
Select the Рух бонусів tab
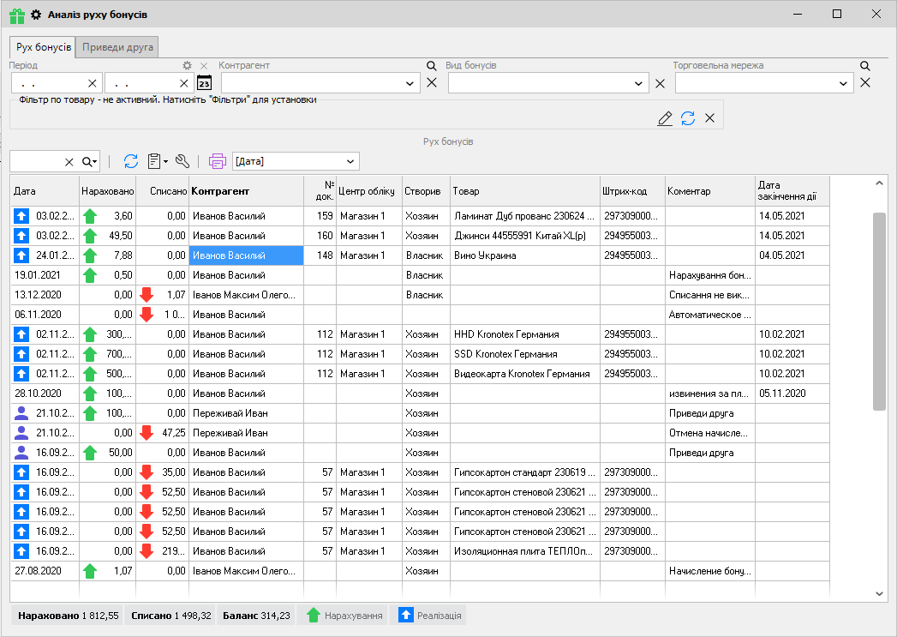pyautogui.click(x=44, y=47)
